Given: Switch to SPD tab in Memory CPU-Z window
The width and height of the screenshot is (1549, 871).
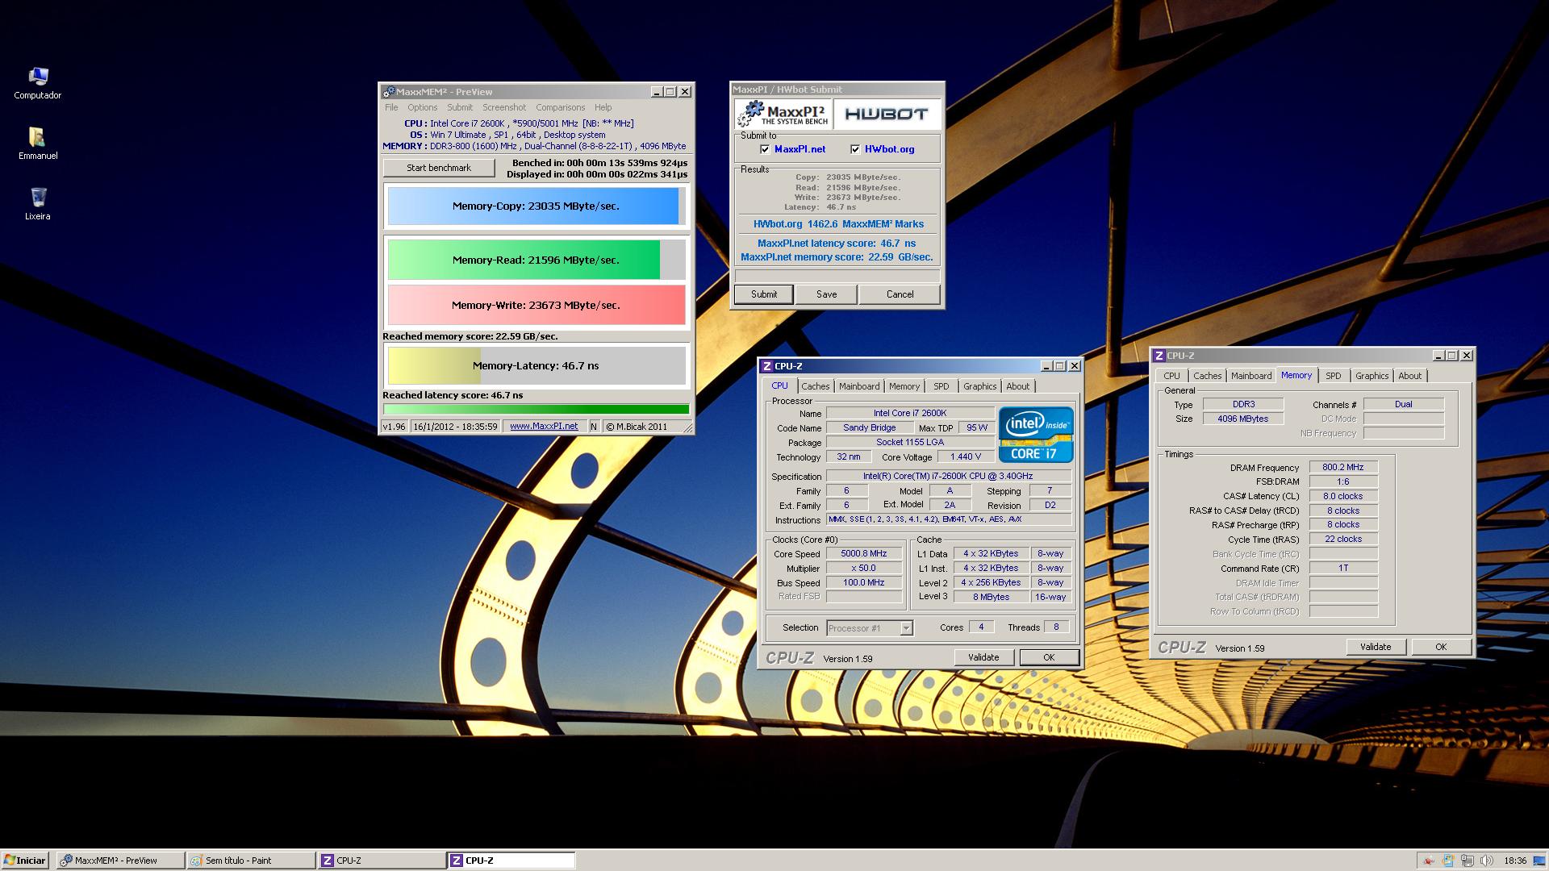Looking at the screenshot, I should (1334, 376).
